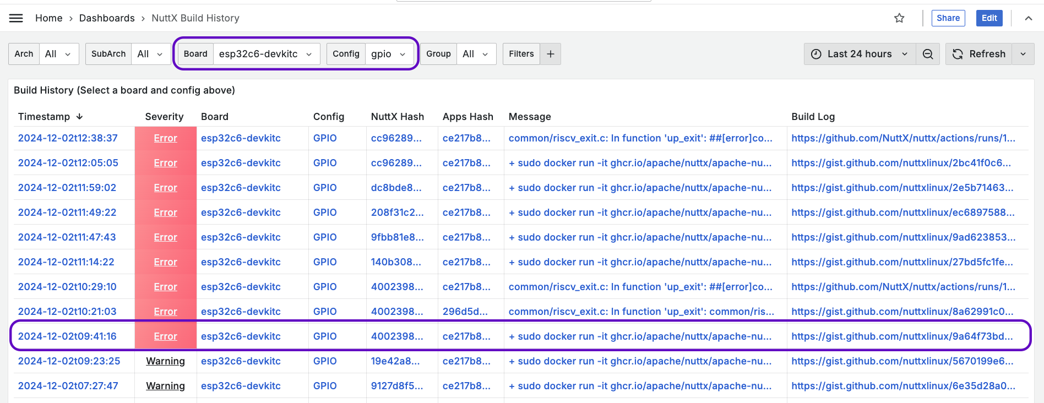Sort by Message column header

coord(530,117)
